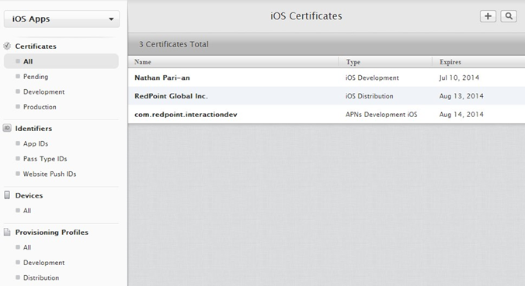The width and height of the screenshot is (525, 286).
Task: Select the RedPoint Global Inc. certificate
Action: [326, 96]
